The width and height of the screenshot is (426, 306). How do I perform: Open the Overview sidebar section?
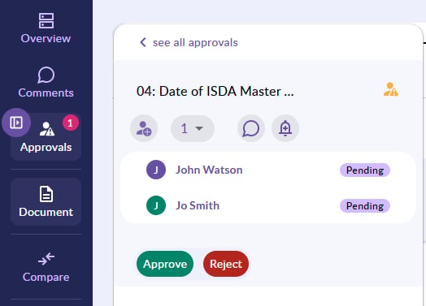point(46,28)
